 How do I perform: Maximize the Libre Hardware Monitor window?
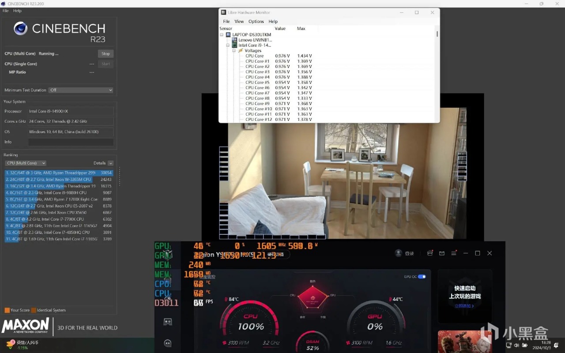click(x=416, y=12)
